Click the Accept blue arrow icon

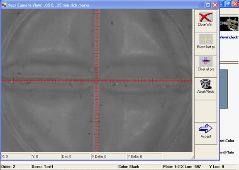(x=206, y=129)
